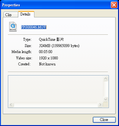
Task: Click the 'Size:' label
Action: [x=28, y=46]
